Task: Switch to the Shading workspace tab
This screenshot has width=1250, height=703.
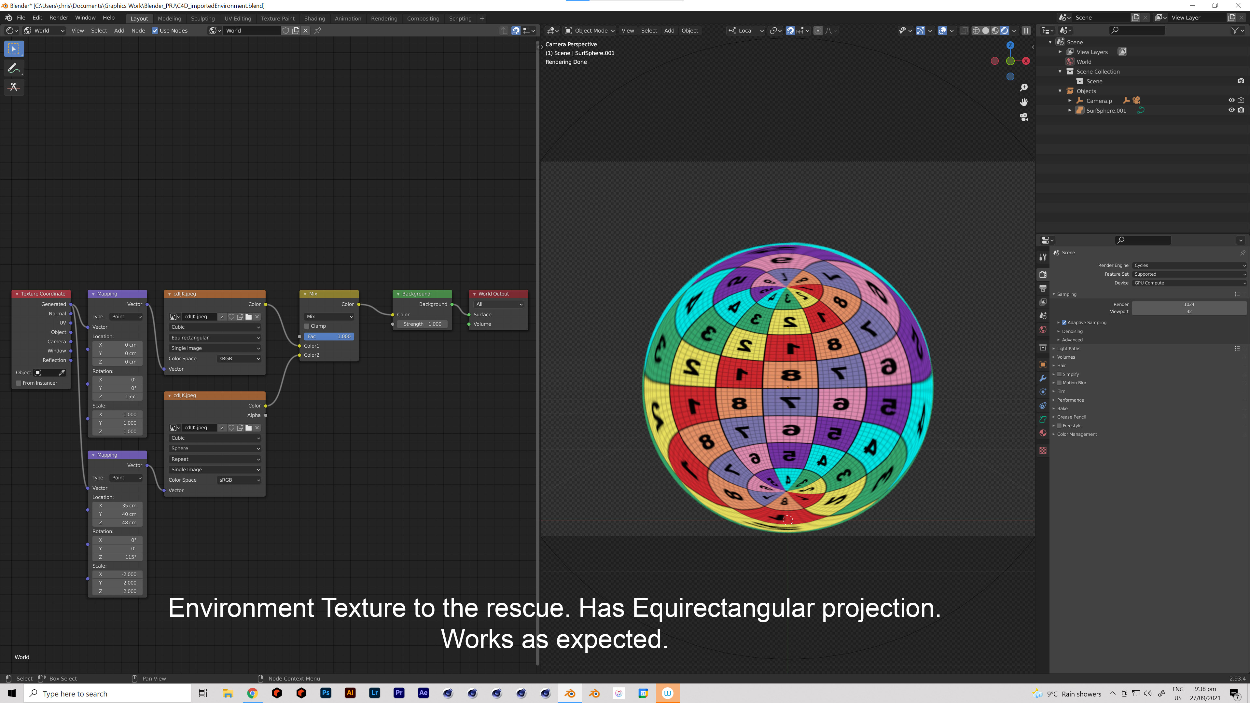Action: [x=314, y=19]
